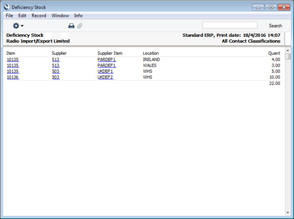Close the Deficiency Stock window
The height and width of the screenshot is (219, 294).
click(x=284, y=7)
